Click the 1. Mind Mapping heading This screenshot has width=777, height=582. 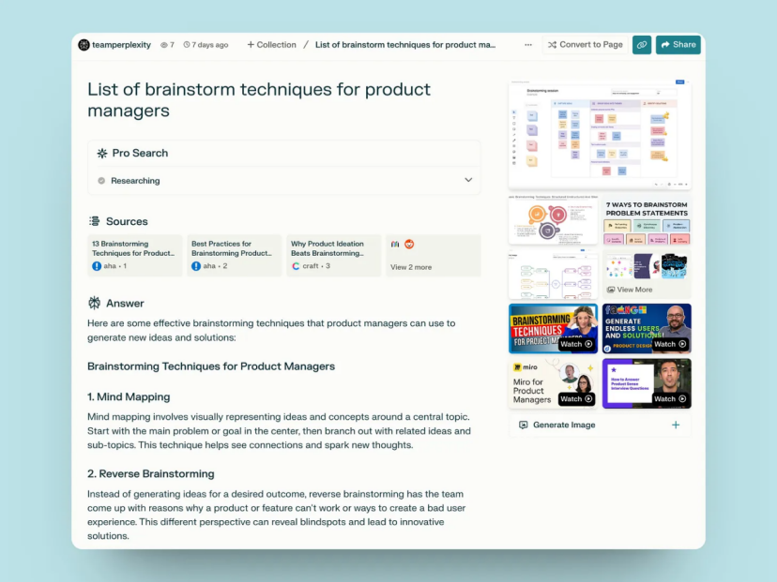coord(129,397)
